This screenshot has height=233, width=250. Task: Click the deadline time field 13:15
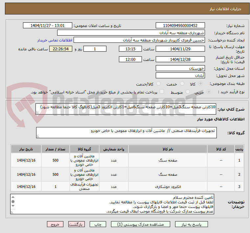click(x=130, y=49)
